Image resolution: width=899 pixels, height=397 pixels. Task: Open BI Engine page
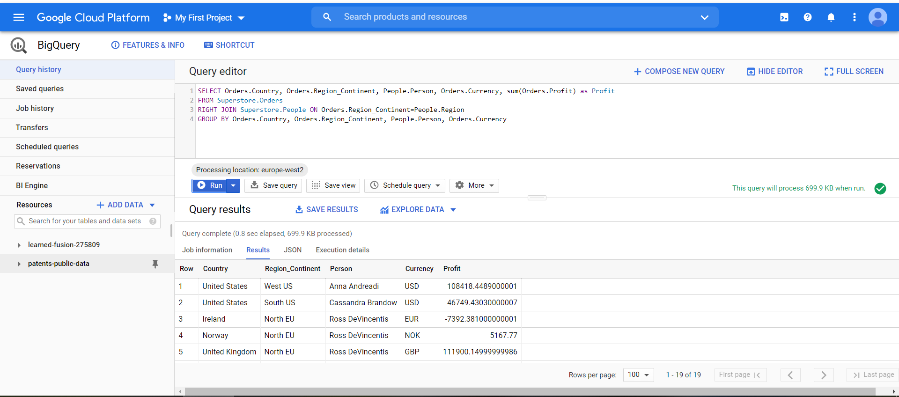pos(87,185)
